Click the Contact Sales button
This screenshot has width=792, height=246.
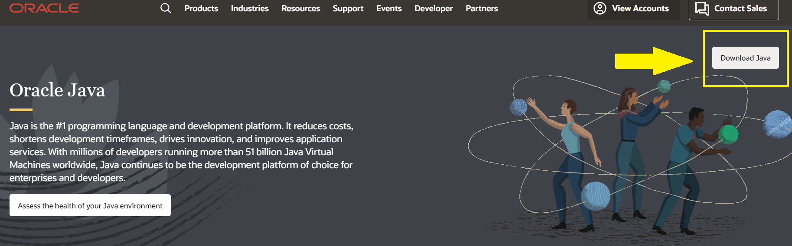[733, 9]
